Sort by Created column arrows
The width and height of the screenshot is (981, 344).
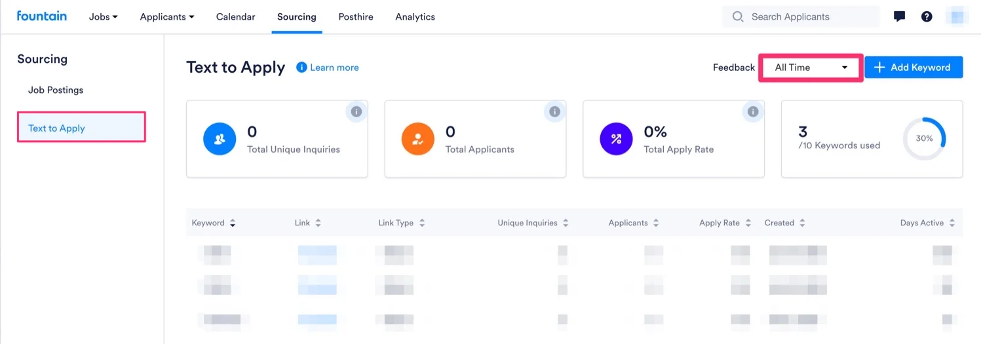tap(802, 223)
